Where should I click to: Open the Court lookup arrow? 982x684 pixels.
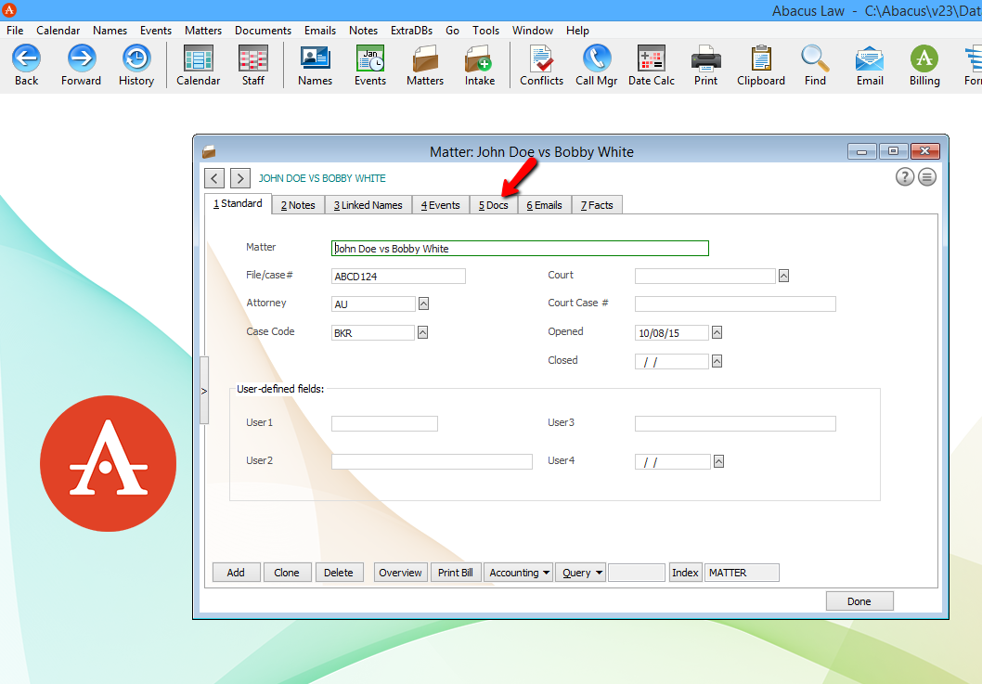tap(783, 276)
